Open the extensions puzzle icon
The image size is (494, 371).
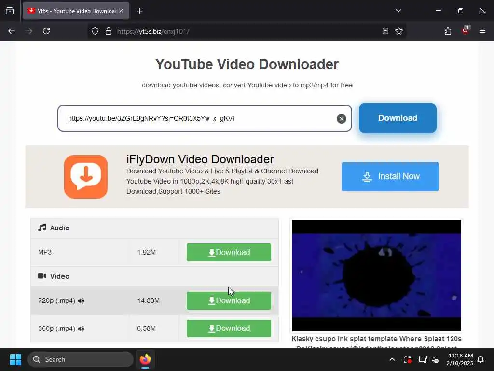coord(448,31)
